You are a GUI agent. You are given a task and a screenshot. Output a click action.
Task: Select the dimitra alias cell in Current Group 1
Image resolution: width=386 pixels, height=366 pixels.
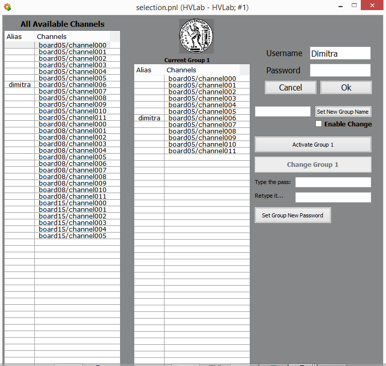pyautogui.click(x=149, y=118)
